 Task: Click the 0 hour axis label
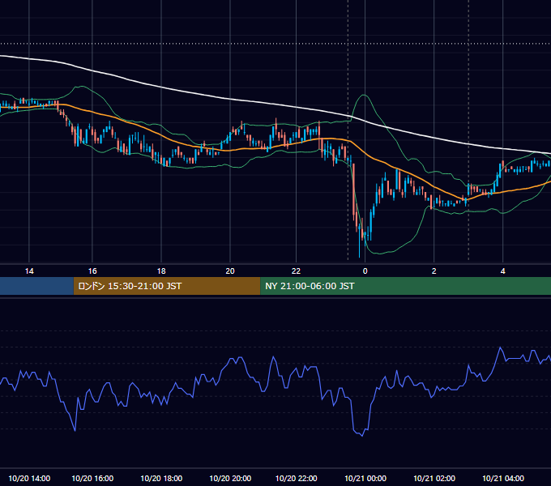(x=365, y=271)
